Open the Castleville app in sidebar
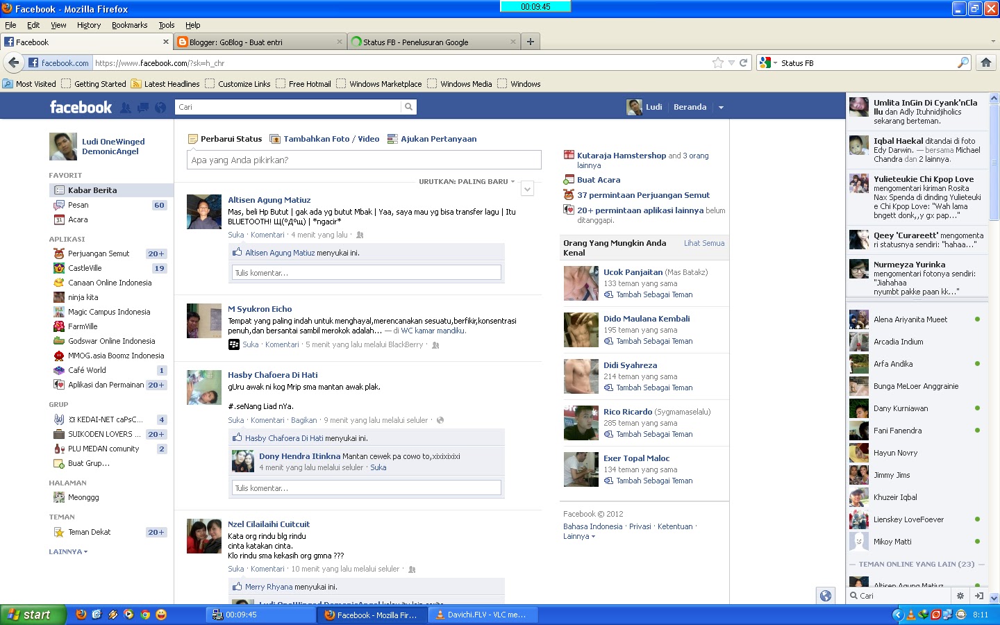This screenshot has height=625, width=1000. pos(85,268)
